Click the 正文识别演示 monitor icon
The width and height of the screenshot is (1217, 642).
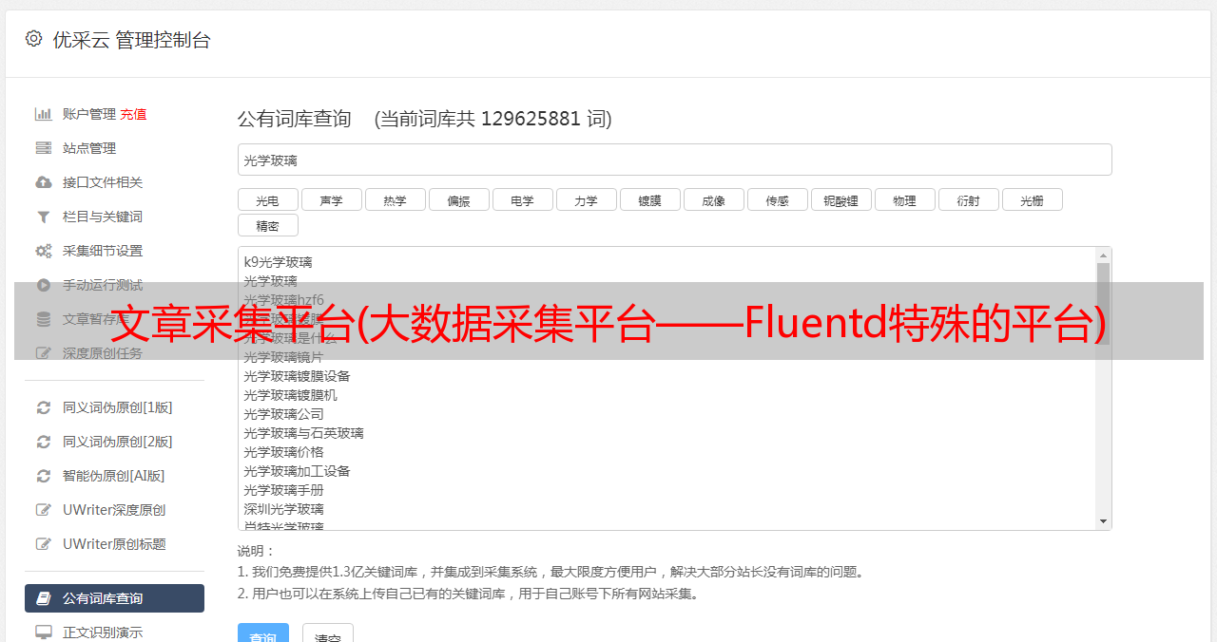(44, 632)
